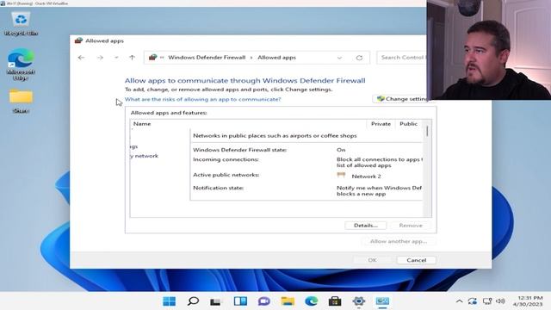The width and height of the screenshot is (551, 310).
Task: Open the recent locations chevron
Action: [x=116, y=58]
